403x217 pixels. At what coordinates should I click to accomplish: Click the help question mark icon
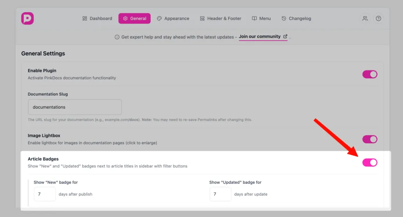(x=378, y=19)
